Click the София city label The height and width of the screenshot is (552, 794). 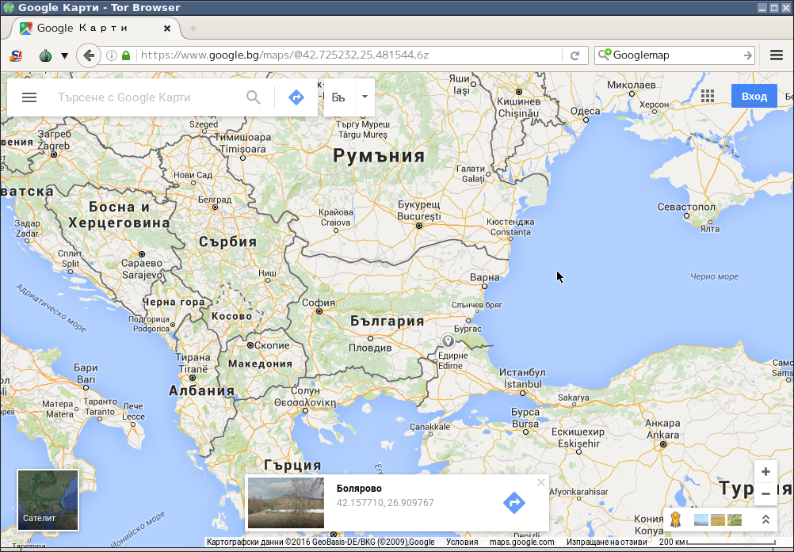click(x=319, y=303)
